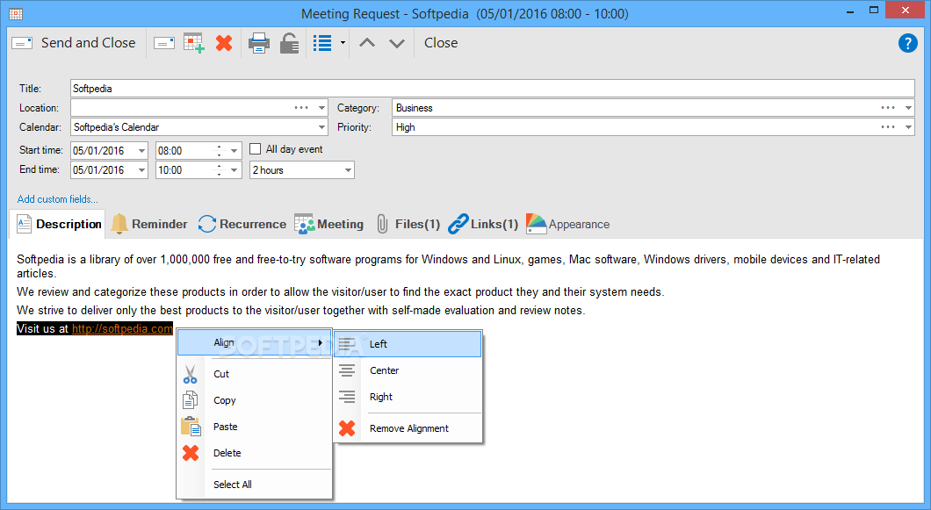Image resolution: width=931 pixels, height=510 pixels.
Task: Open the list icon dropdown arrow
Action: tap(343, 43)
